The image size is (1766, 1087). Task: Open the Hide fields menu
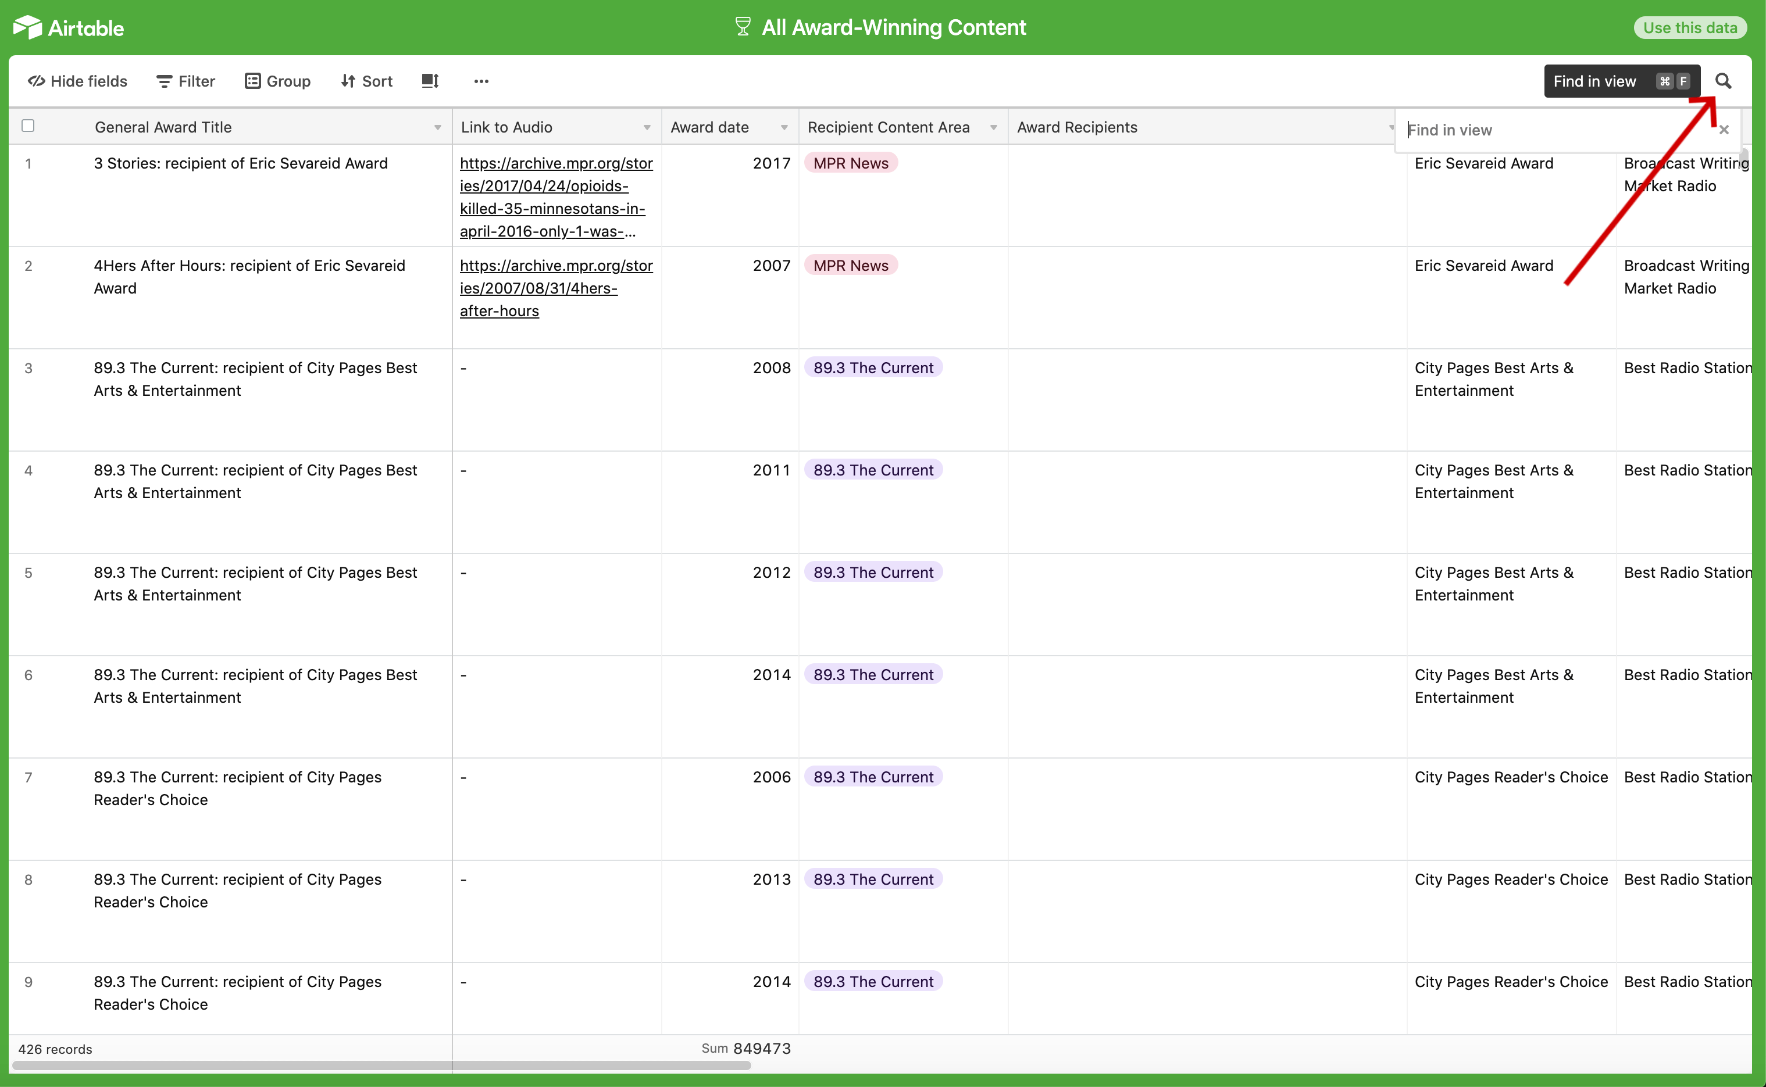[78, 81]
